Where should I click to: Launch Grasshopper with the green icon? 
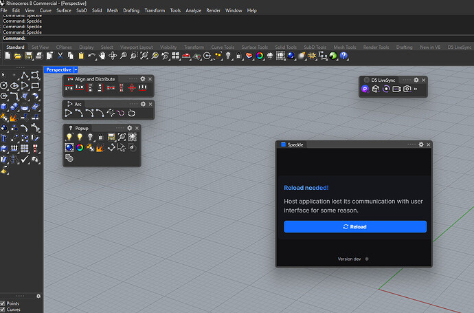click(333, 56)
